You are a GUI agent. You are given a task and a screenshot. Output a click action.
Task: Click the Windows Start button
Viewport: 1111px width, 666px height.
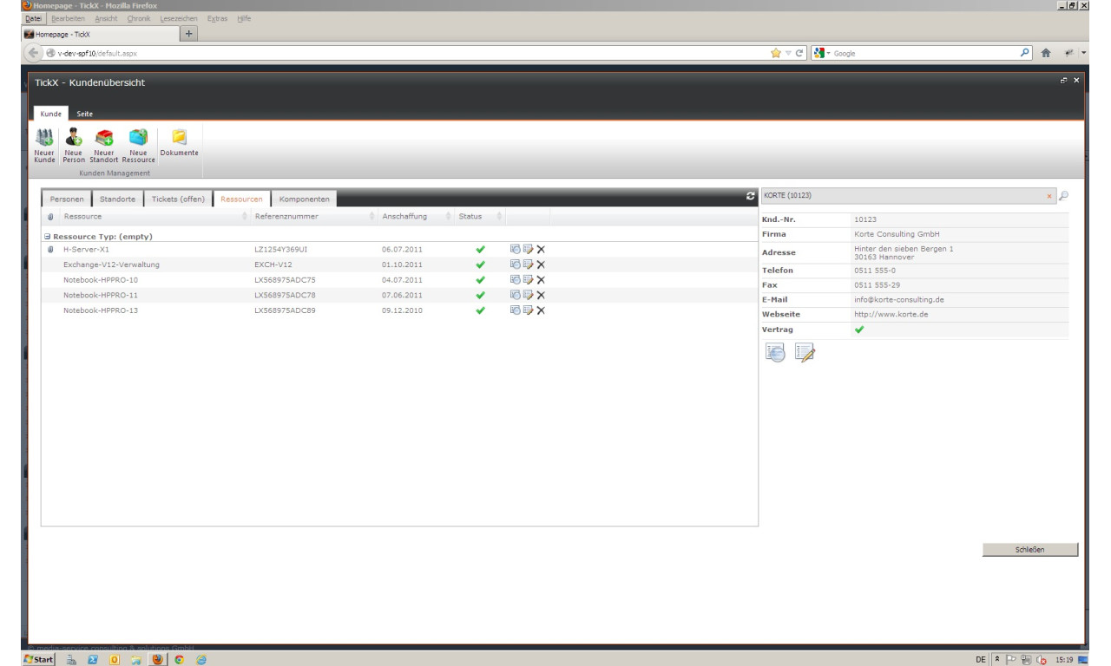tap(39, 660)
